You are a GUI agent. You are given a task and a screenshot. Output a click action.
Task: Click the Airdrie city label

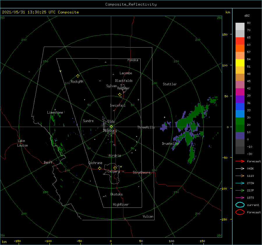(x=115, y=156)
